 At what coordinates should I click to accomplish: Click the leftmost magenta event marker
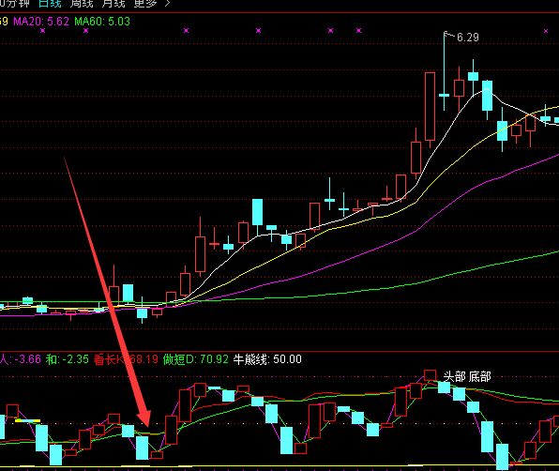[x=43, y=31]
